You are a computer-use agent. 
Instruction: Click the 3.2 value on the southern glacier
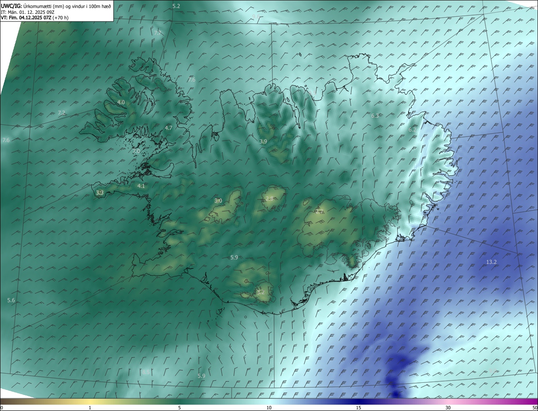coord(261,292)
